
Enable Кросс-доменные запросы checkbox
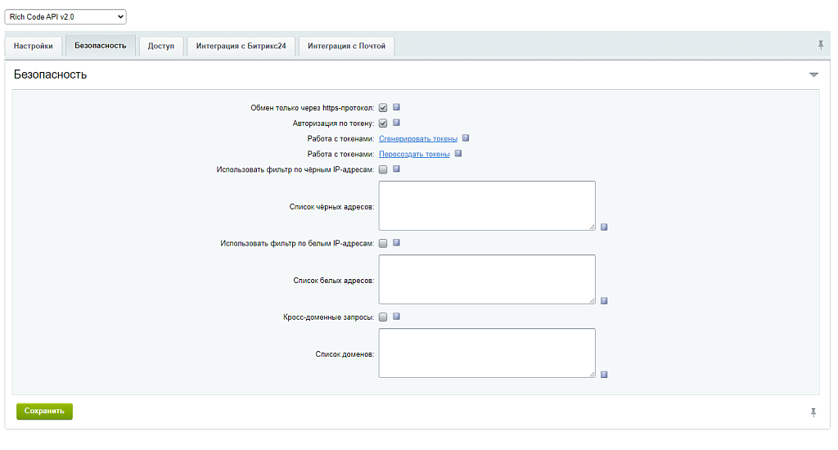(383, 317)
